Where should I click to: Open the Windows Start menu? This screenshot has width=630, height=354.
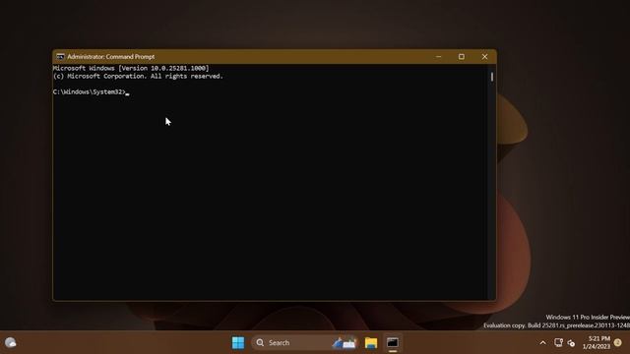(x=238, y=342)
